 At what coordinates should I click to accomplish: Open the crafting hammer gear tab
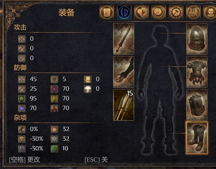coord(176,12)
